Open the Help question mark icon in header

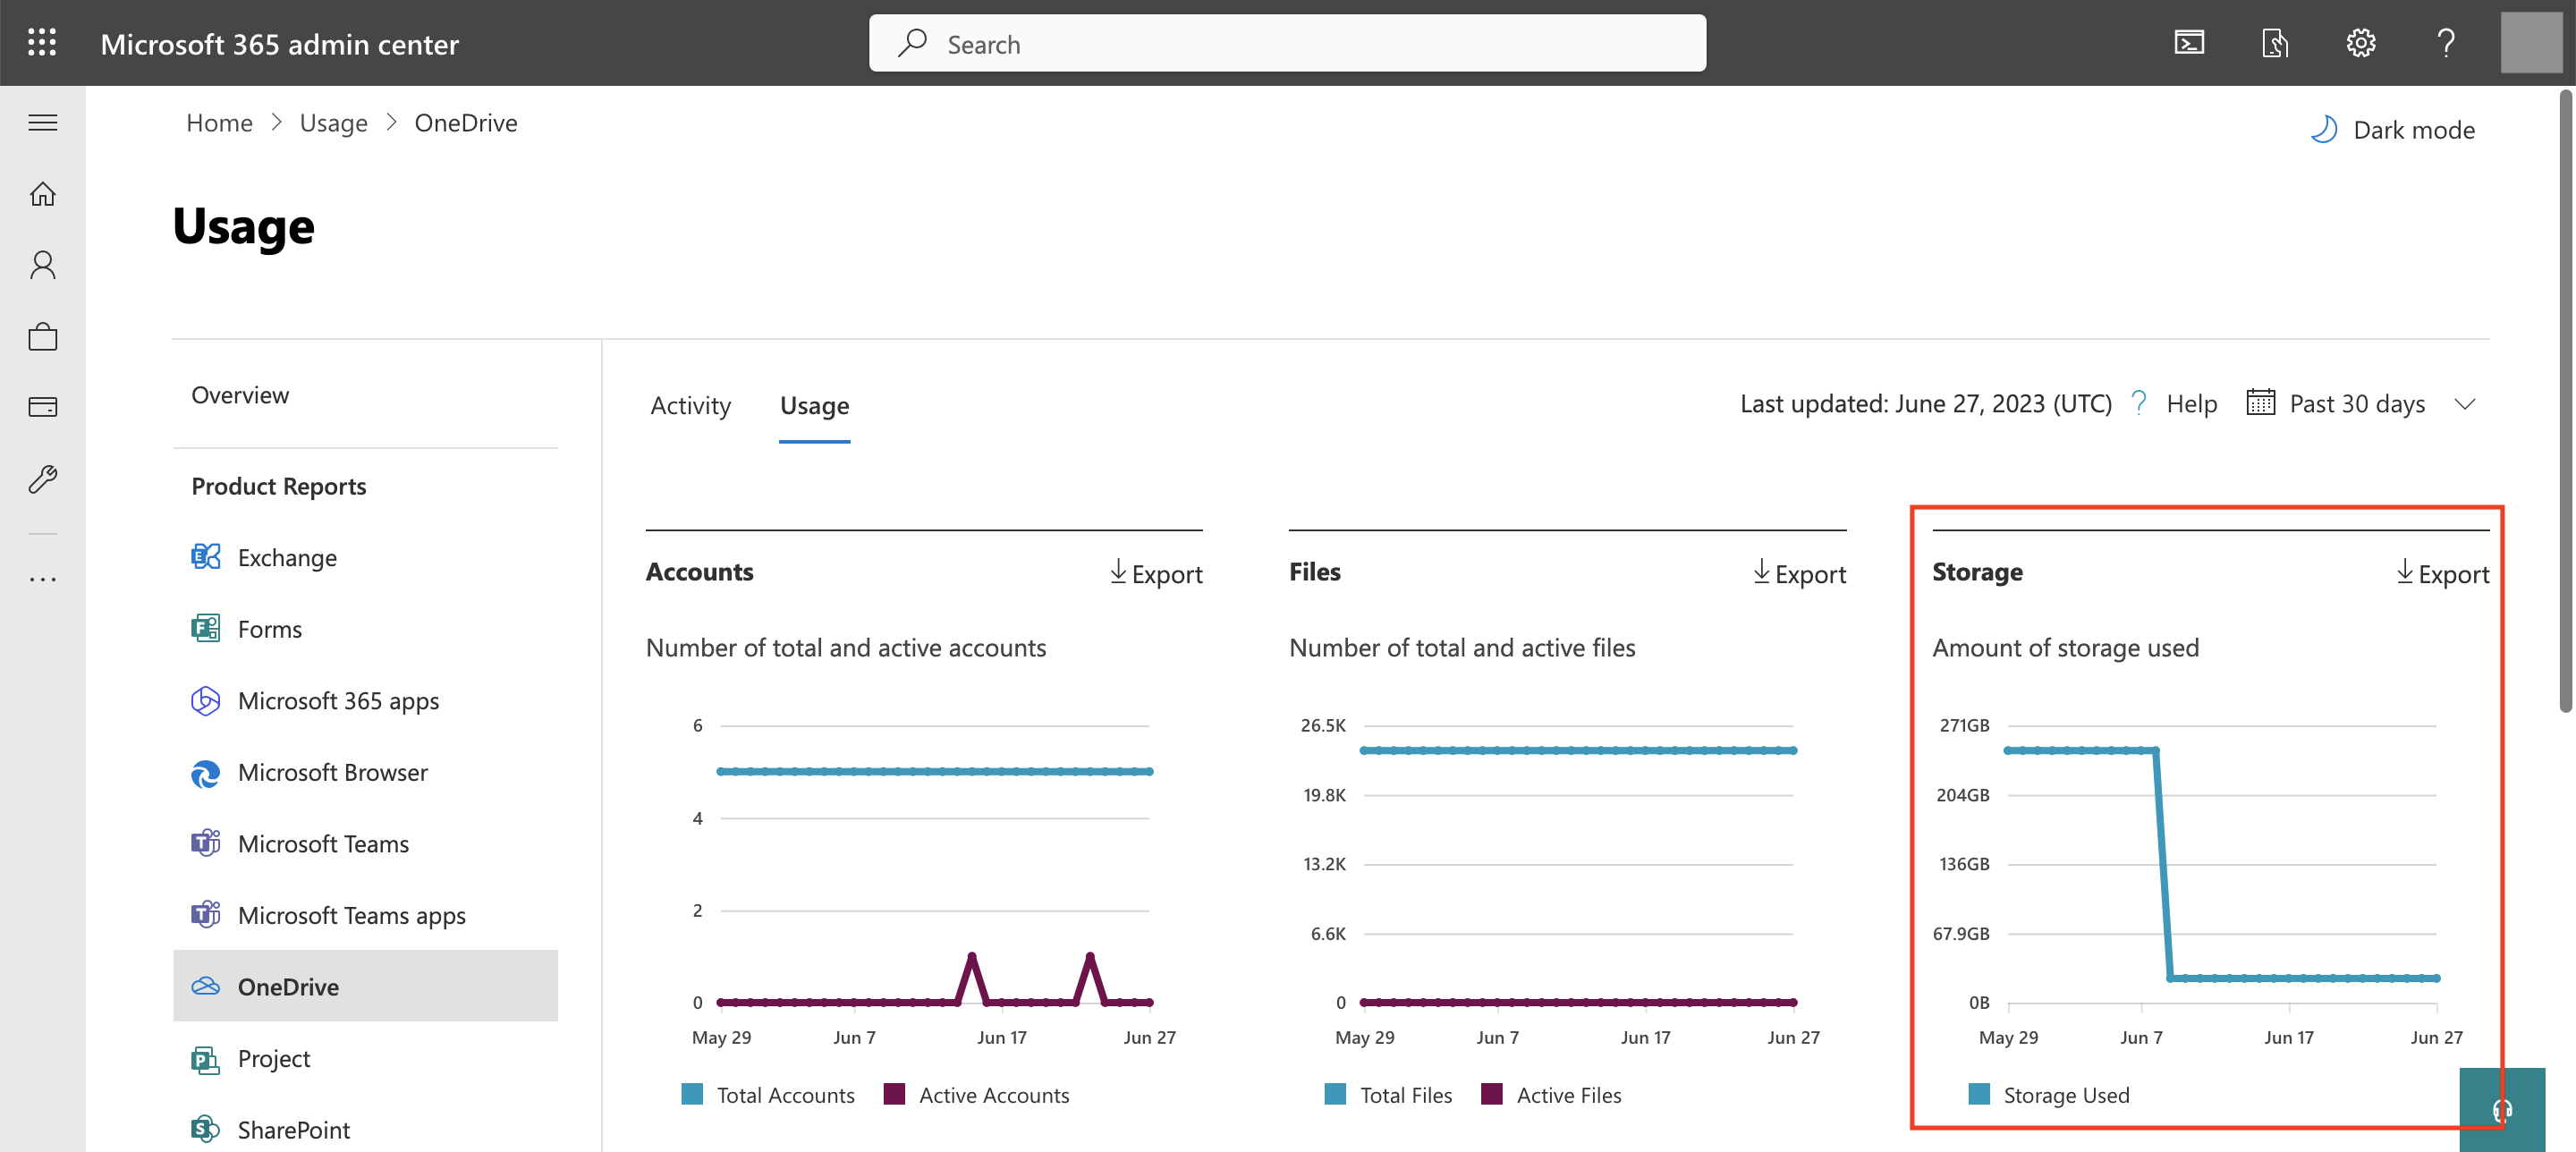click(x=2446, y=43)
